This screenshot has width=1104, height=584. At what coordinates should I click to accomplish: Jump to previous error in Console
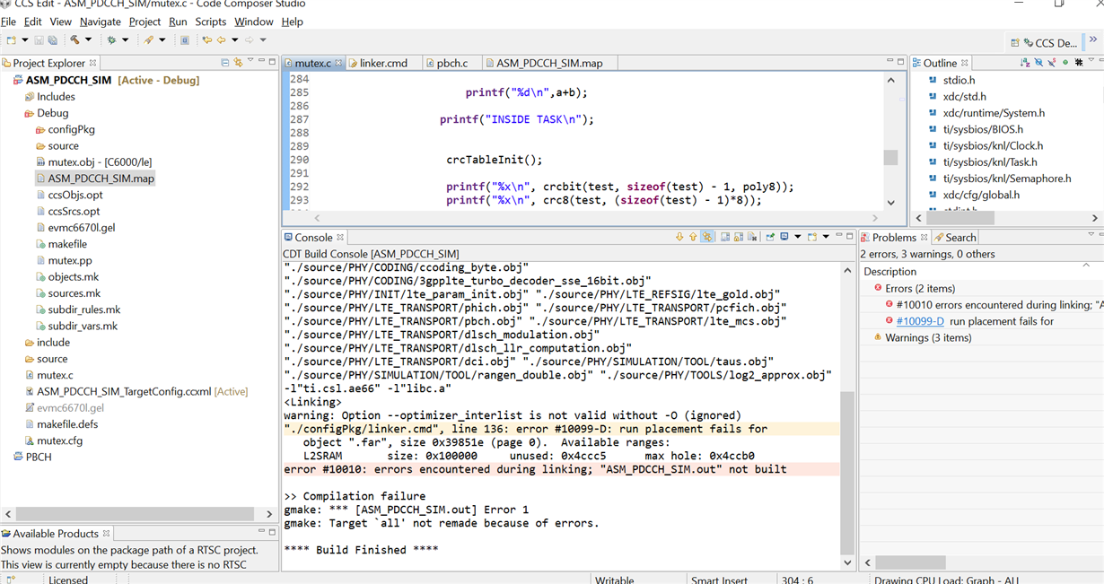coord(693,237)
